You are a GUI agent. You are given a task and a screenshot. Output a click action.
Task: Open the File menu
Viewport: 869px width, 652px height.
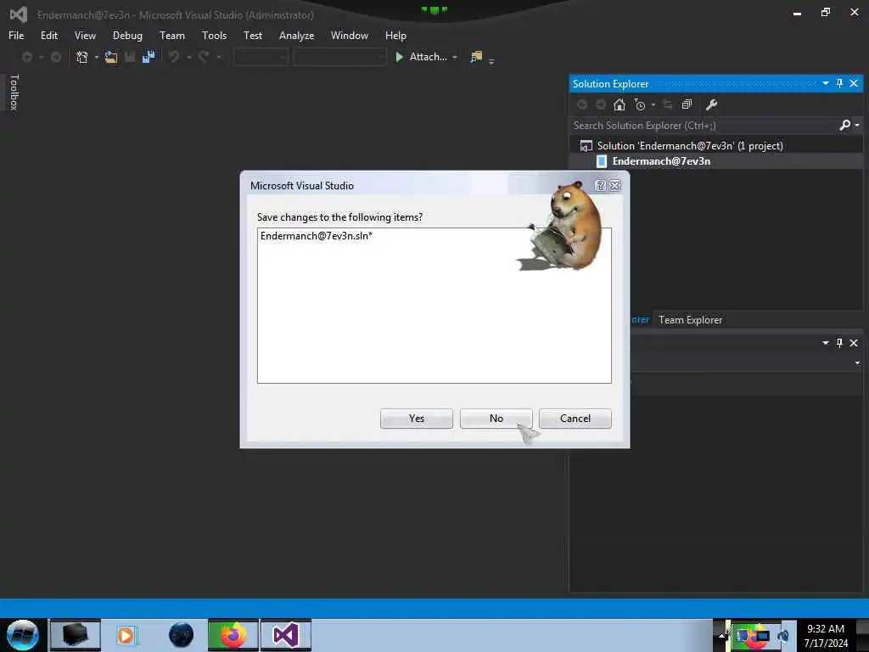click(x=16, y=36)
